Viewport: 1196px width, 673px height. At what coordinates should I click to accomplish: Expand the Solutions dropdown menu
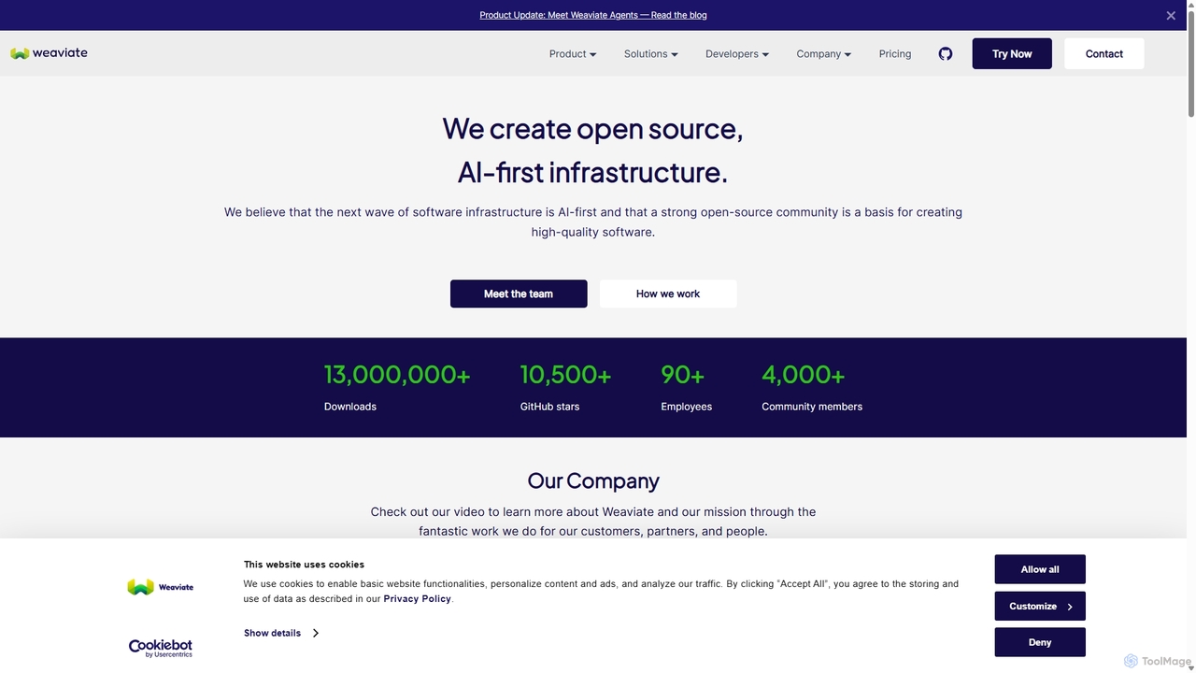click(x=651, y=54)
